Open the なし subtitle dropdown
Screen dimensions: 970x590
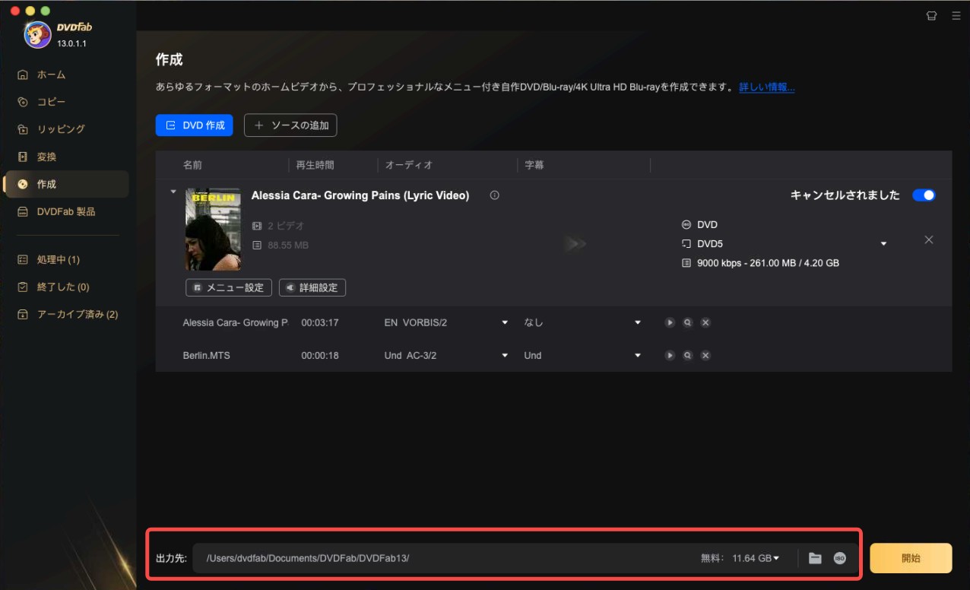(x=638, y=322)
